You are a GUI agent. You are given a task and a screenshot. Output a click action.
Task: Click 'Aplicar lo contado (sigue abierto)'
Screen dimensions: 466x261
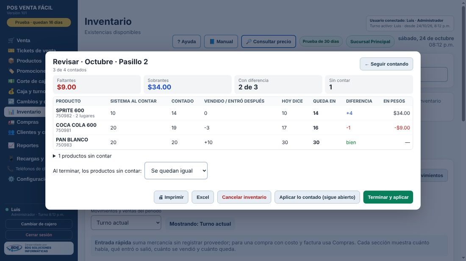point(317,197)
